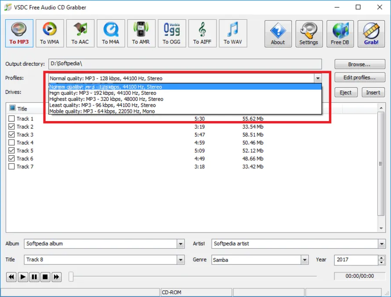The image size is (391, 297).
Task: Click the Insert button
Action: pos(373,93)
